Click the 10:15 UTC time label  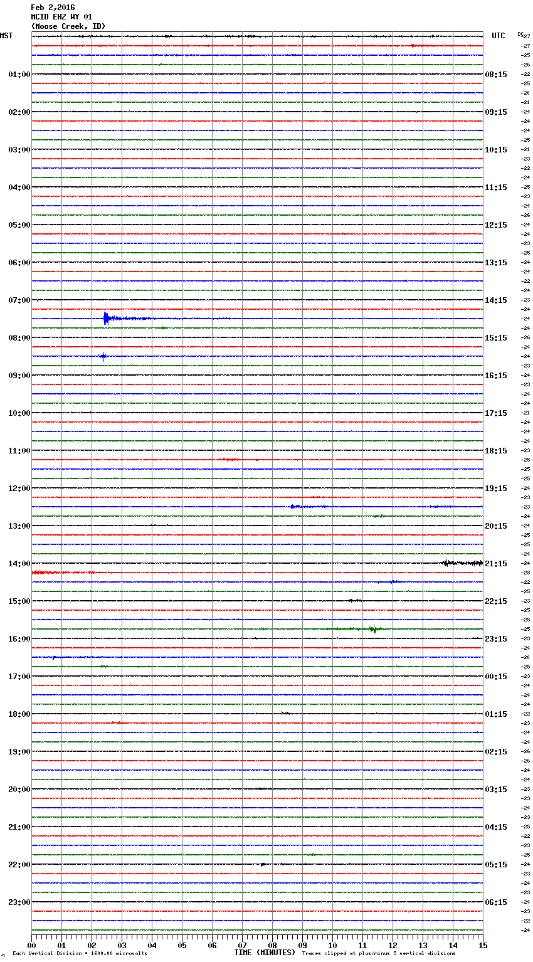click(x=496, y=150)
